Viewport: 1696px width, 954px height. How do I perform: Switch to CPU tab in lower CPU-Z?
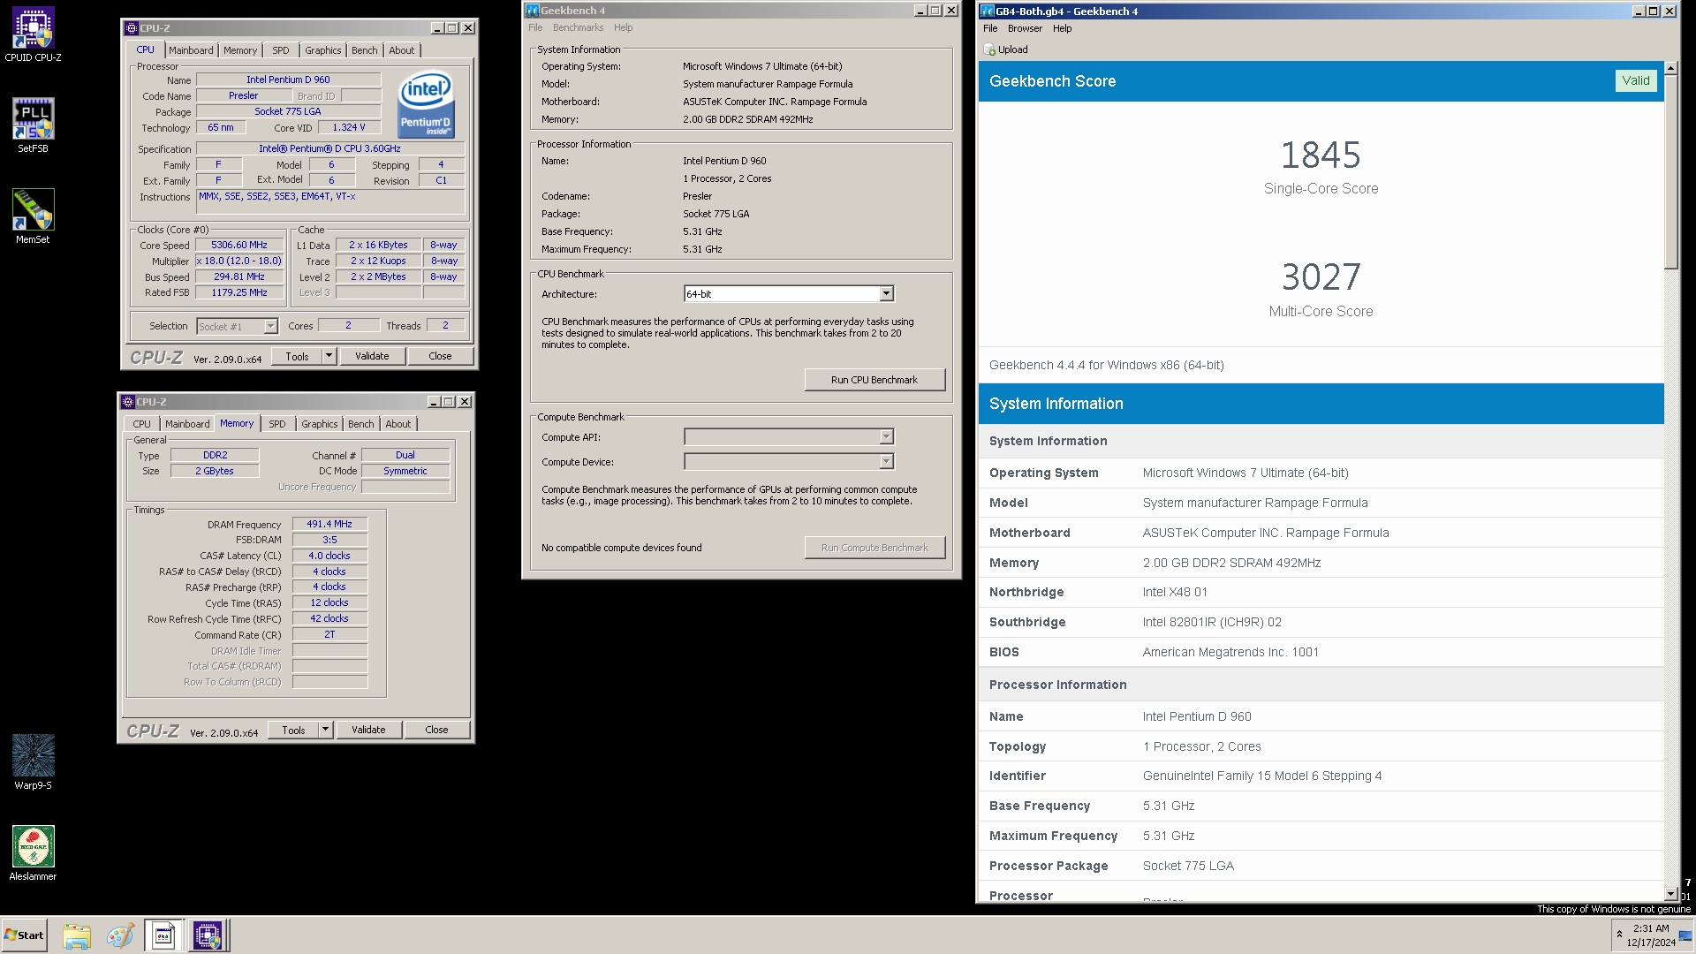pyautogui.click(x=142, y=424)
